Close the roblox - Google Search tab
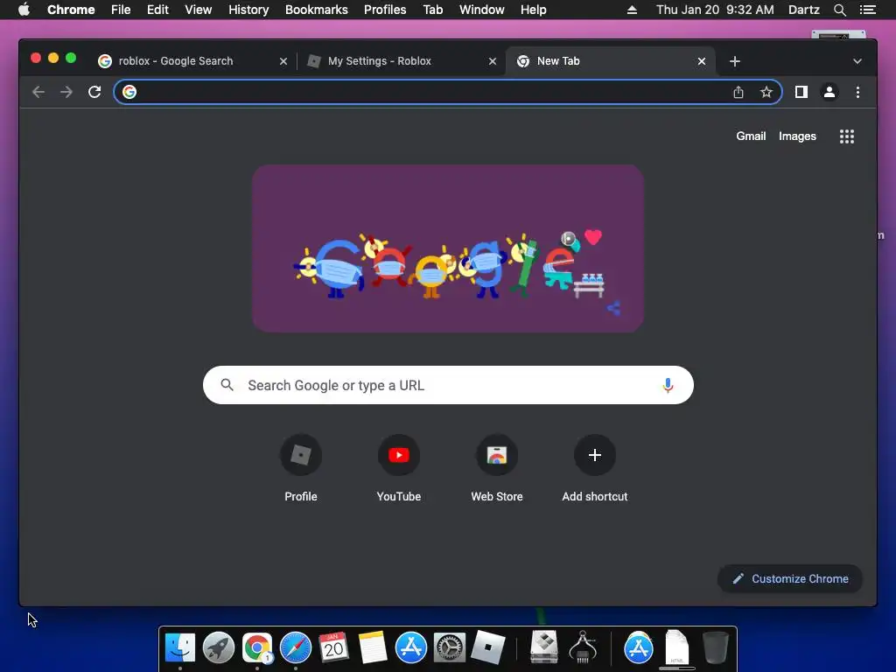Screen dimensions: 896x672 tap(283, 61)
